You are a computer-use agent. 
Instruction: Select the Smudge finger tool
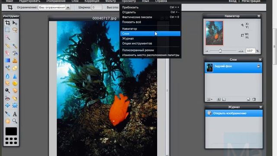(x=7, y=83)
